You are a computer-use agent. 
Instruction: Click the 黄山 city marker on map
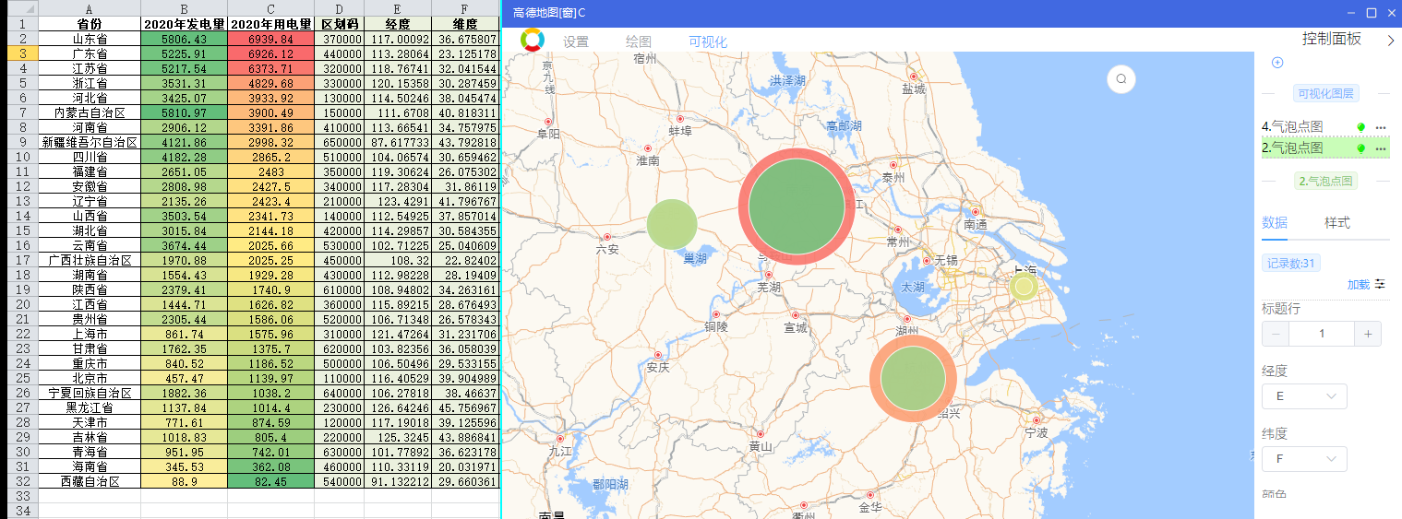(x=761, y=434)
